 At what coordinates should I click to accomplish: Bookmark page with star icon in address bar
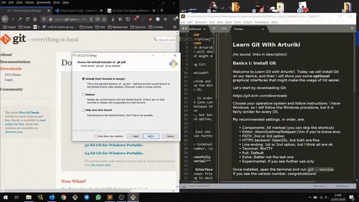104,19
